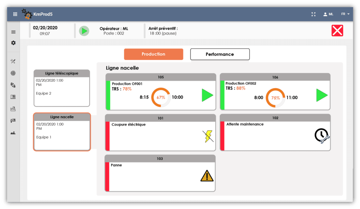Click the Production OF001 label

(x=127, y=84)
